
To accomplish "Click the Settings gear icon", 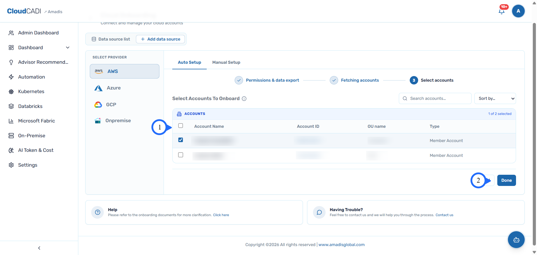I will tap(11, 165).
